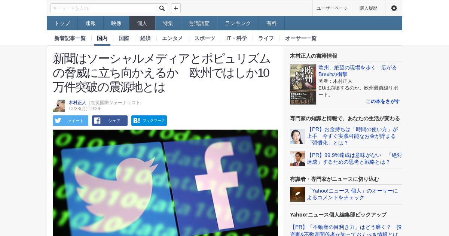Select the 有料 navigation tab
449x236 pixels.
tap(272, 23)
